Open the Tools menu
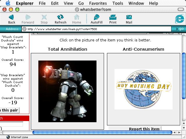 pyautogui.click(x=118, y=3)
